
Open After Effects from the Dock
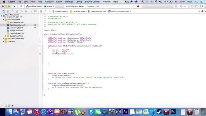pyautogui.click(x=125, y=112)
